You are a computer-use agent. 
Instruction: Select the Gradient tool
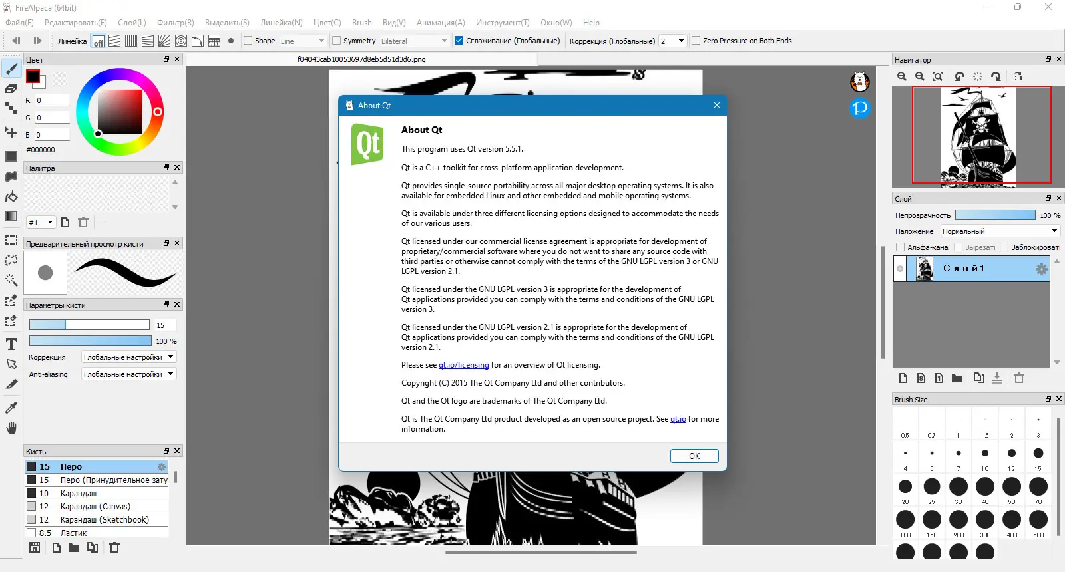pos(11,216)
